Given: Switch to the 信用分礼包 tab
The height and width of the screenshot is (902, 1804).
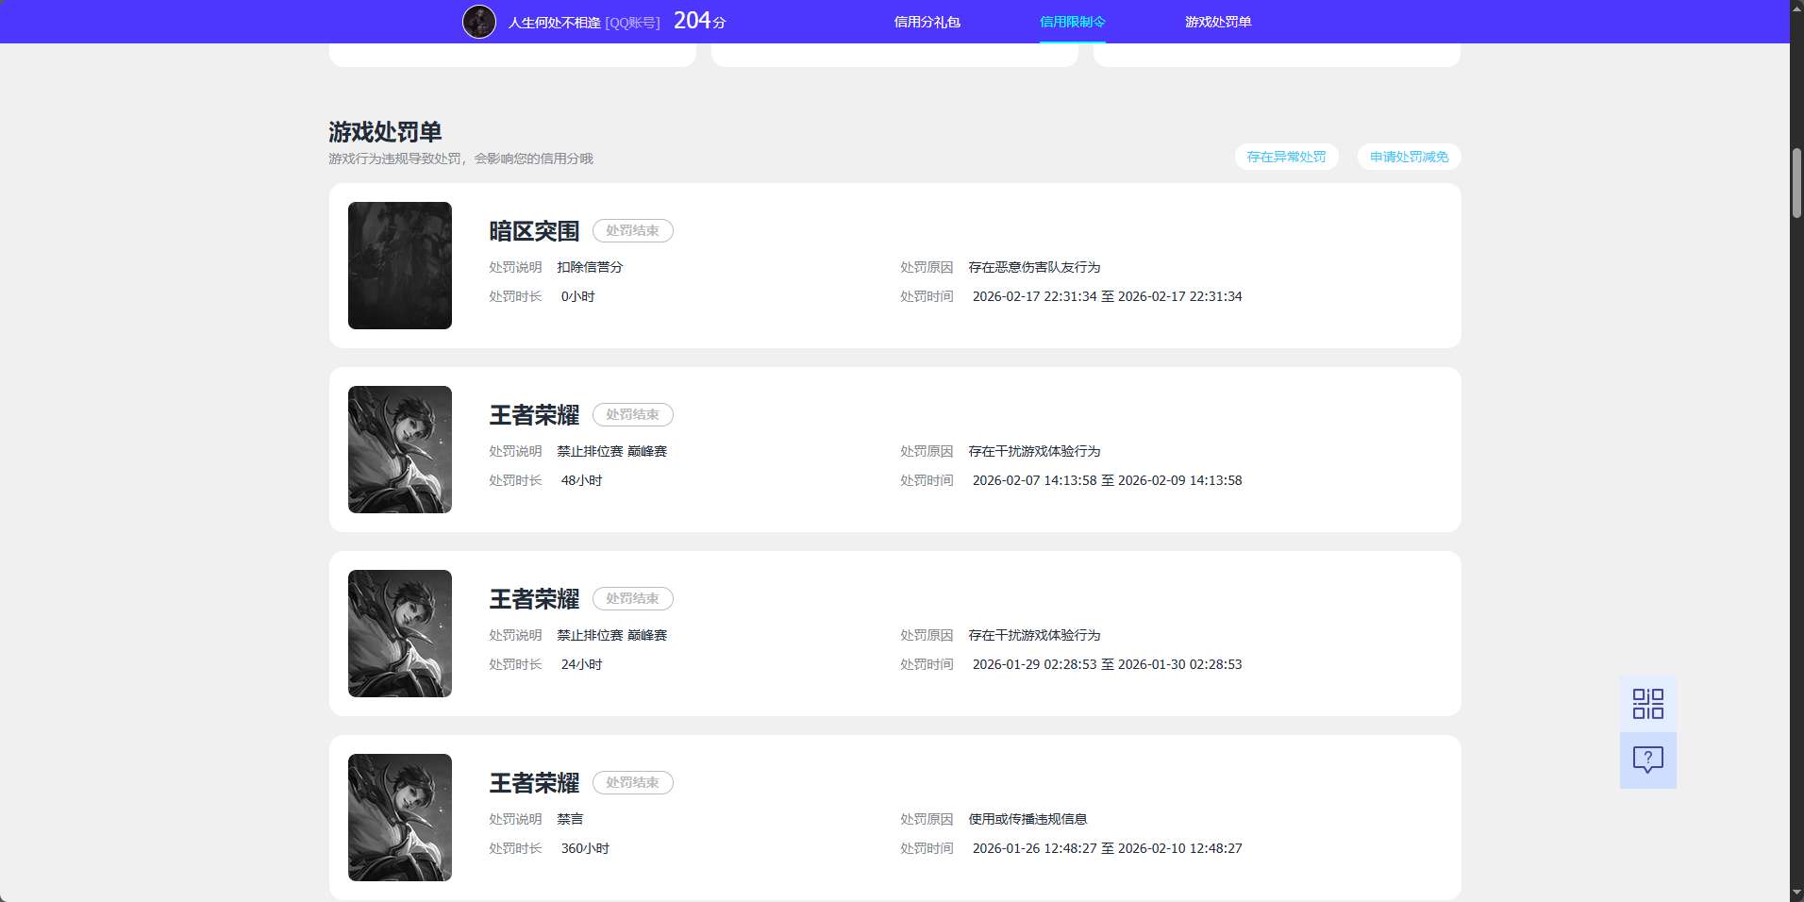Looking at the screenshot, I should pos(926,21).
